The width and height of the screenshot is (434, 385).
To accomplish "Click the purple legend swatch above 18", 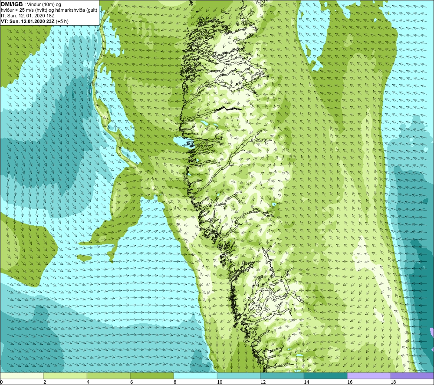I will (x=412, y=375).
